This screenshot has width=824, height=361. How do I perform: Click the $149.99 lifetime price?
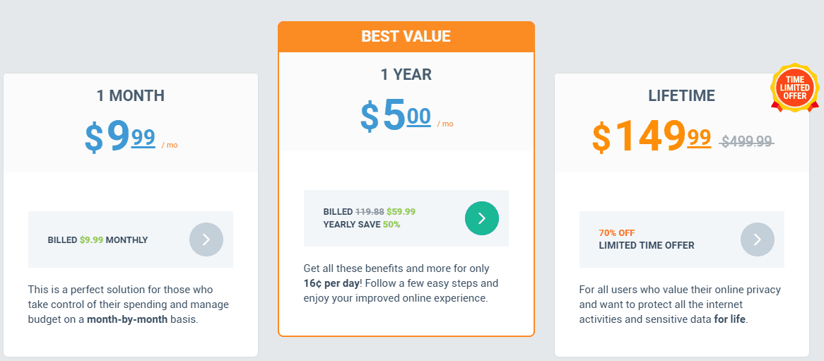(652, 136)
